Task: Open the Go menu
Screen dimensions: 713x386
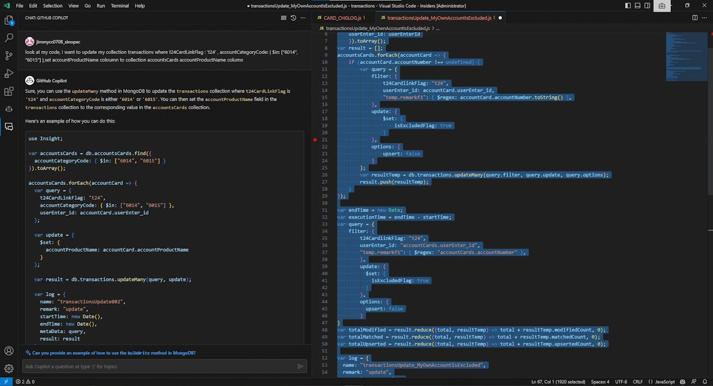Action: click(x=87, y=5)
